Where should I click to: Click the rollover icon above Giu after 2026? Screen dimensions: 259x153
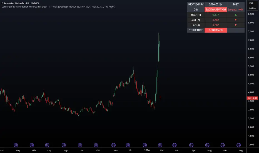pyautogui.click(x=223, y=145)
